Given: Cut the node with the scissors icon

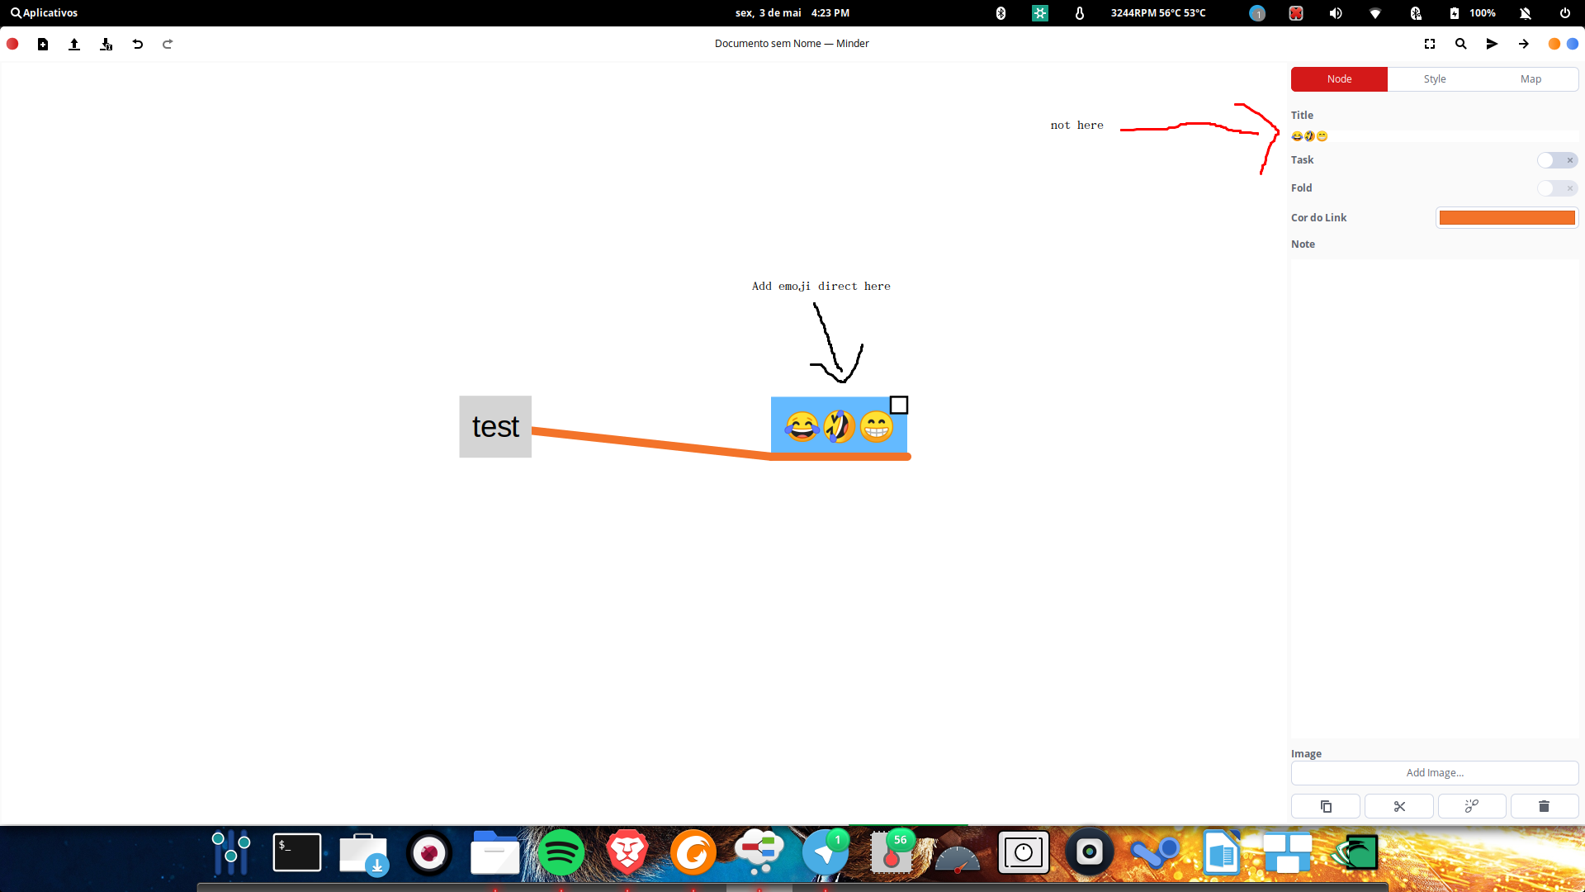Looking at the screenshot, I should point(1398,805).
